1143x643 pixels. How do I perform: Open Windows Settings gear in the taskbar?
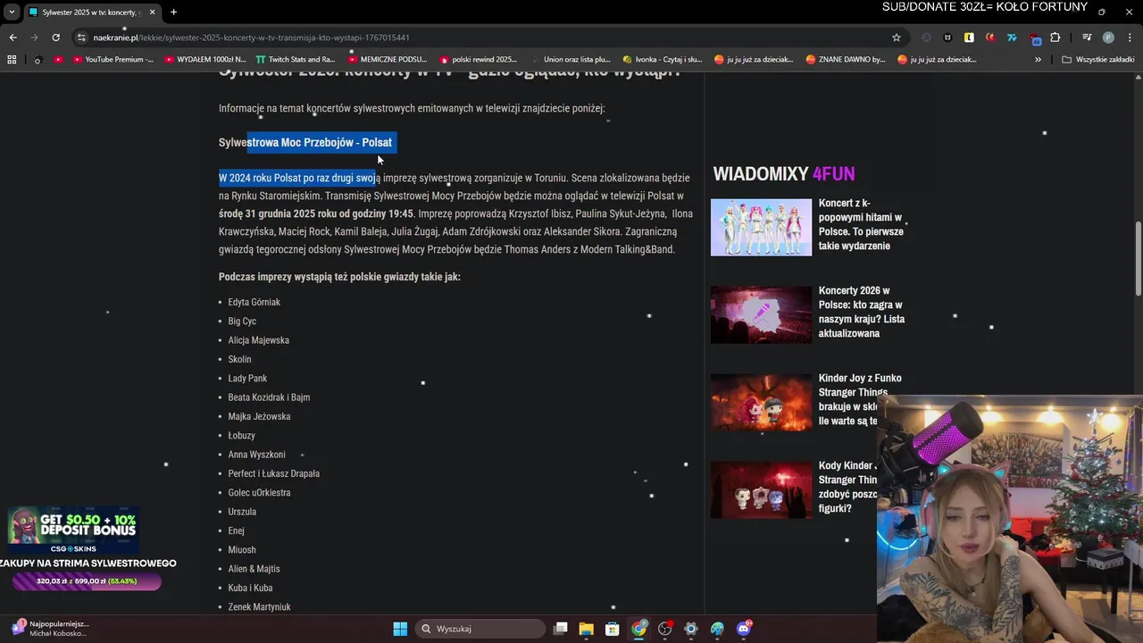691,629
